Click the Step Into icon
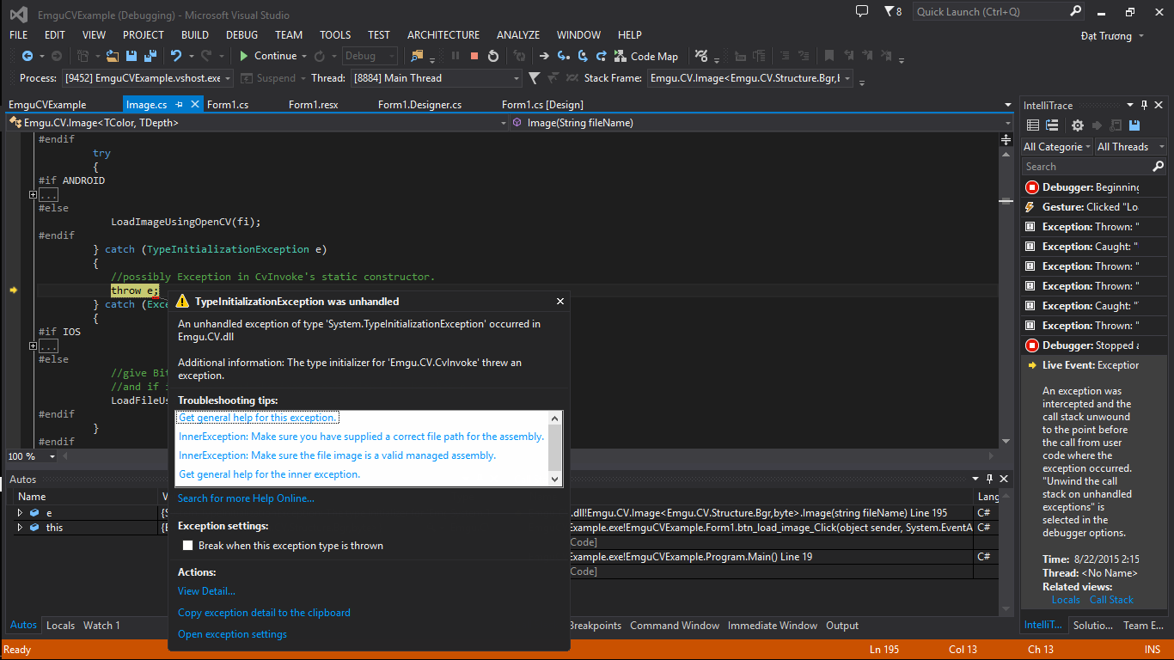Screen dimensions: 1174x660 (563, 56)
